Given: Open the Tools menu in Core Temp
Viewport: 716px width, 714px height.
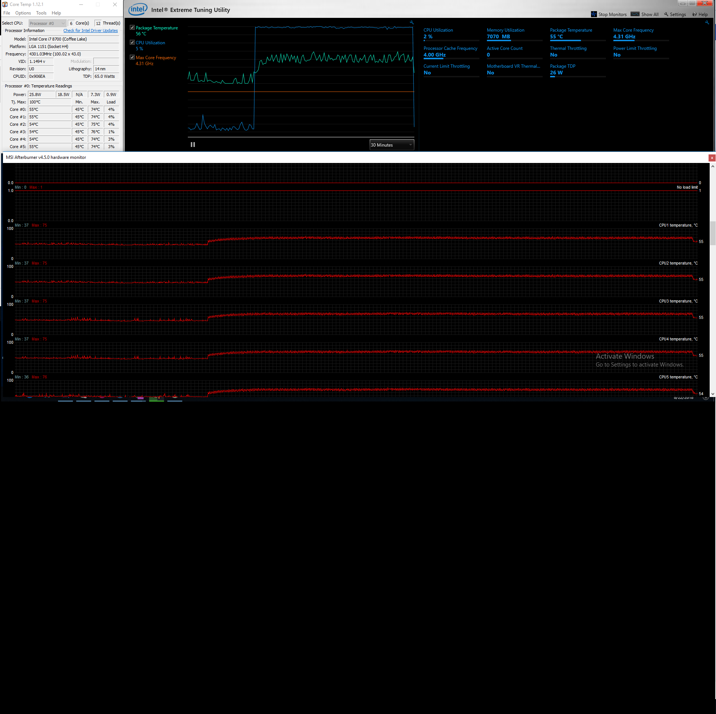Looking at the screenshot, I should click(x=41, y=13).
